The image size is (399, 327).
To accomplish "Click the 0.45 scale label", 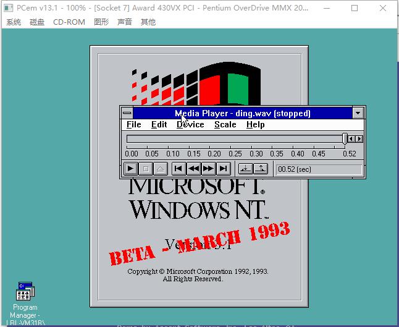I will [319, 154].
